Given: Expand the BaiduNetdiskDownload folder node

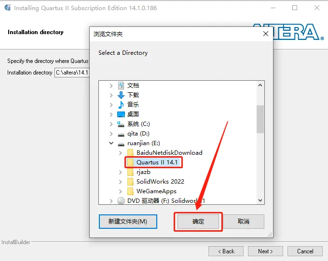Looking at the screenshot, I should point(121,153).
